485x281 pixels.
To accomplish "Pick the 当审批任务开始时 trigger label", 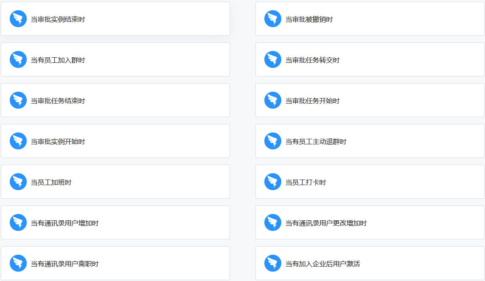I will (312, 101).
